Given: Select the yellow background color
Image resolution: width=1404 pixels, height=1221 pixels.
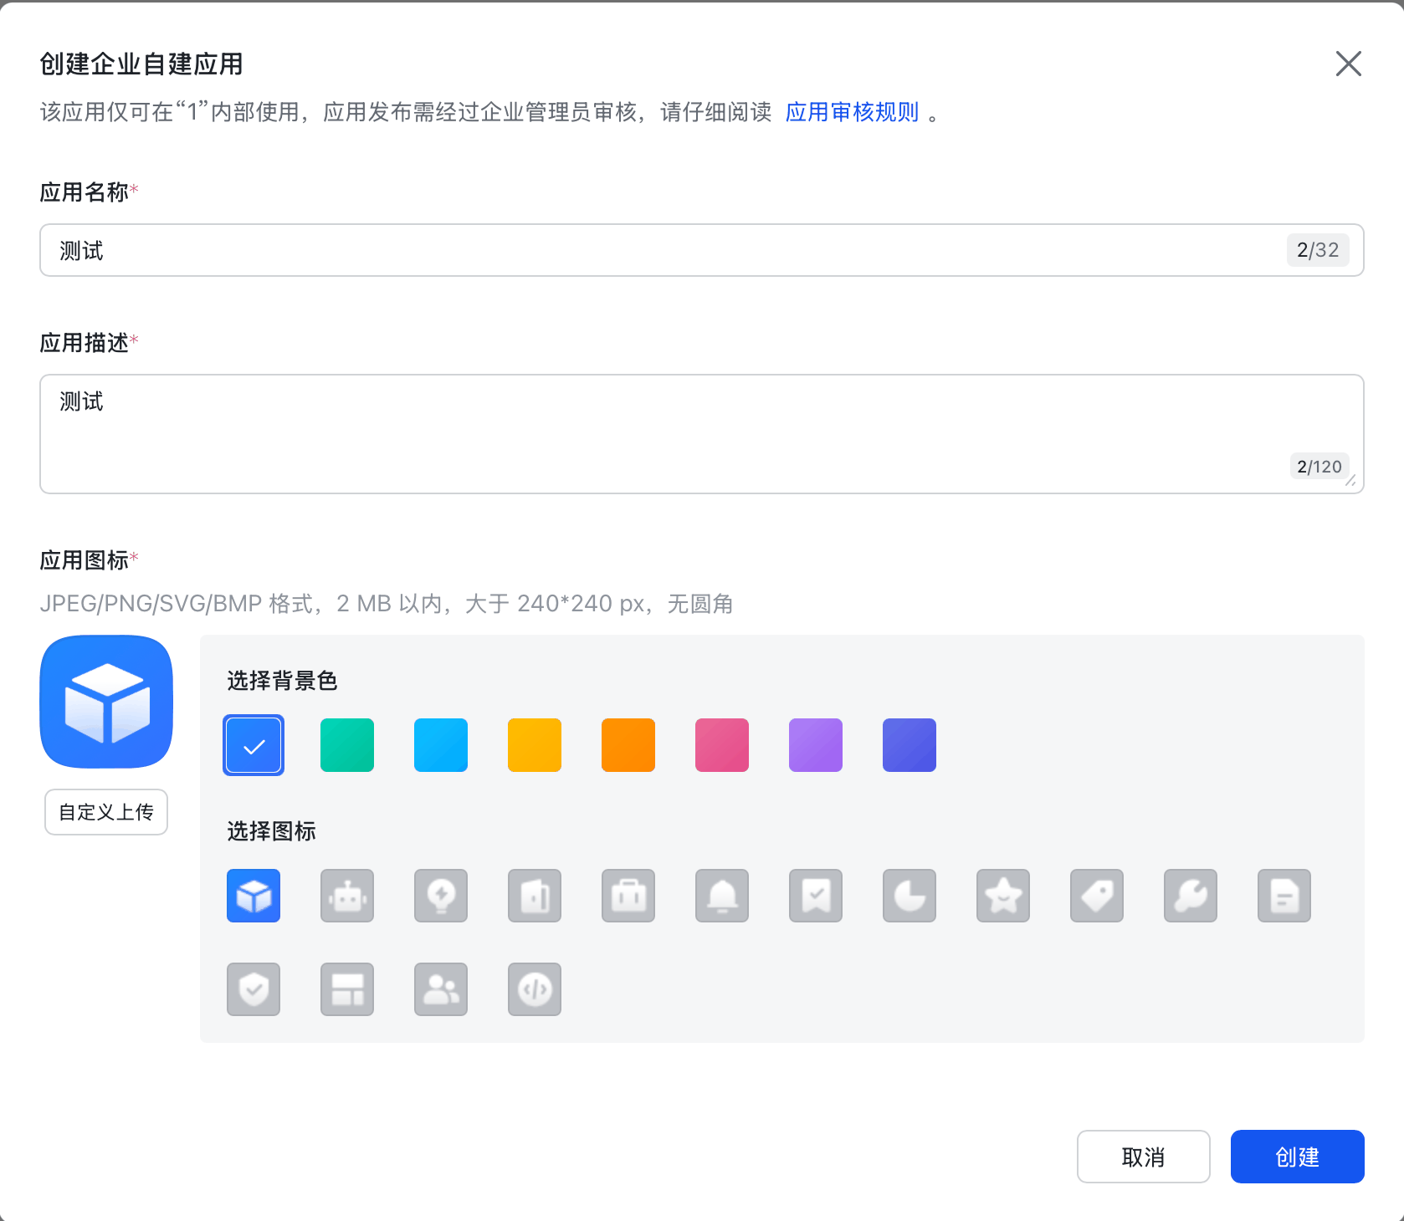Looking at the screenshot, I should pyautogui.click(x=535, y=745).
